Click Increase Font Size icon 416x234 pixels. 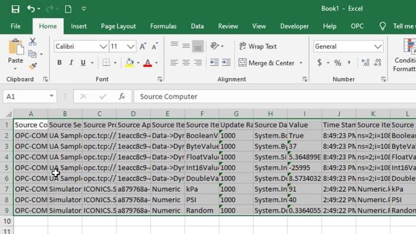tap(143, 46)
